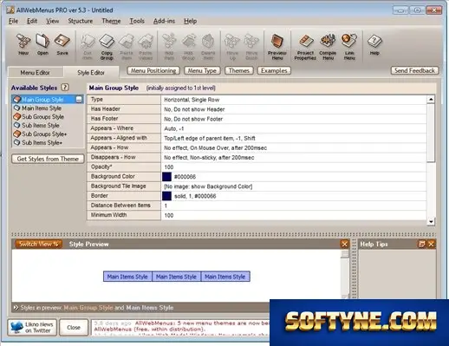Click the Get Styles from Theme button

(x=48, y=159)
